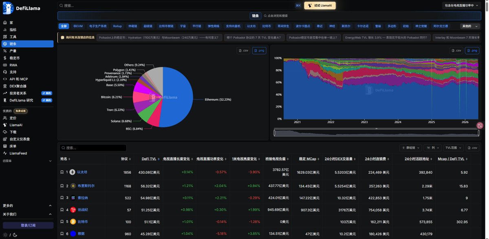Open LlamaAI sidebar icon
Image resolution: width=489 pixels, height=239 pixels.
pyautogui.click(x=5, y=125)
